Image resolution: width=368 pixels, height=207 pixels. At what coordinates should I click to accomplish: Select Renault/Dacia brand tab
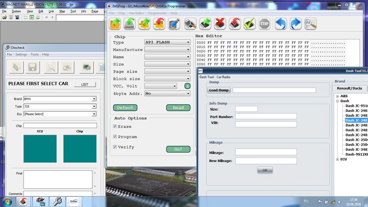click(x=350, y=88)
